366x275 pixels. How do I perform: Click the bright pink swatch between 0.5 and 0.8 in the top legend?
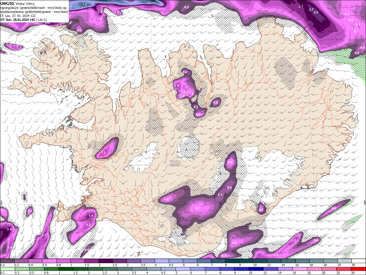coord(49,261)
